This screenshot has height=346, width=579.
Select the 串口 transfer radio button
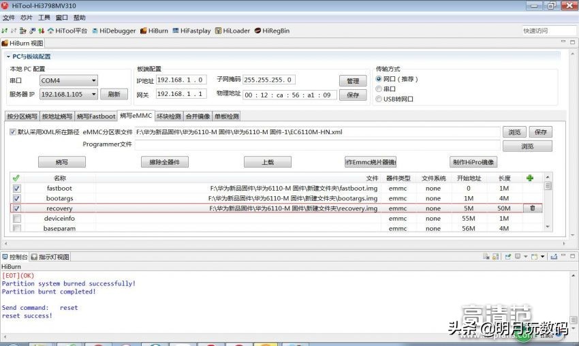(x=379, y=89)
